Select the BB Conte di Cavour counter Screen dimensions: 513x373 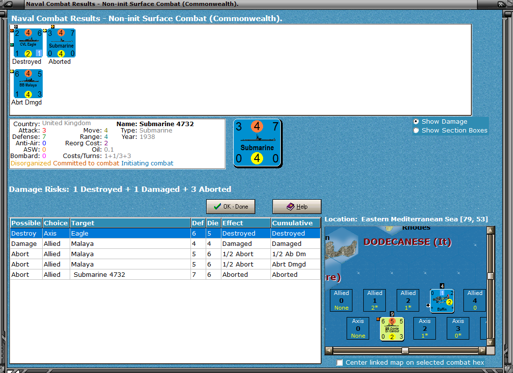click(x=392, y=329)
